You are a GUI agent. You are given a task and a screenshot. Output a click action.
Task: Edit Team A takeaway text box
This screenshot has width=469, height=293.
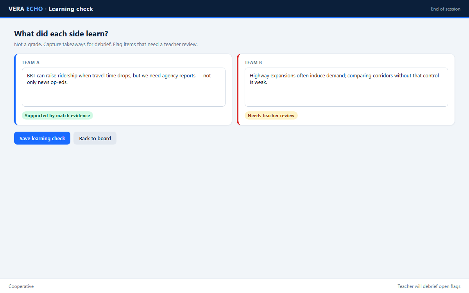click(x=124, y=87)
